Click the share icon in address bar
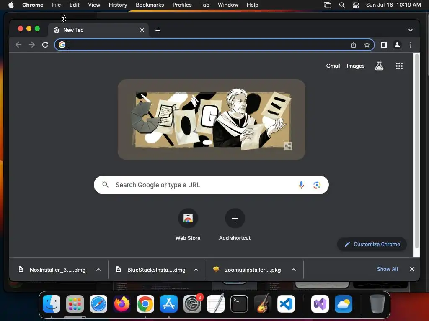Screen dimensions: 429x321 coord(354,45)
